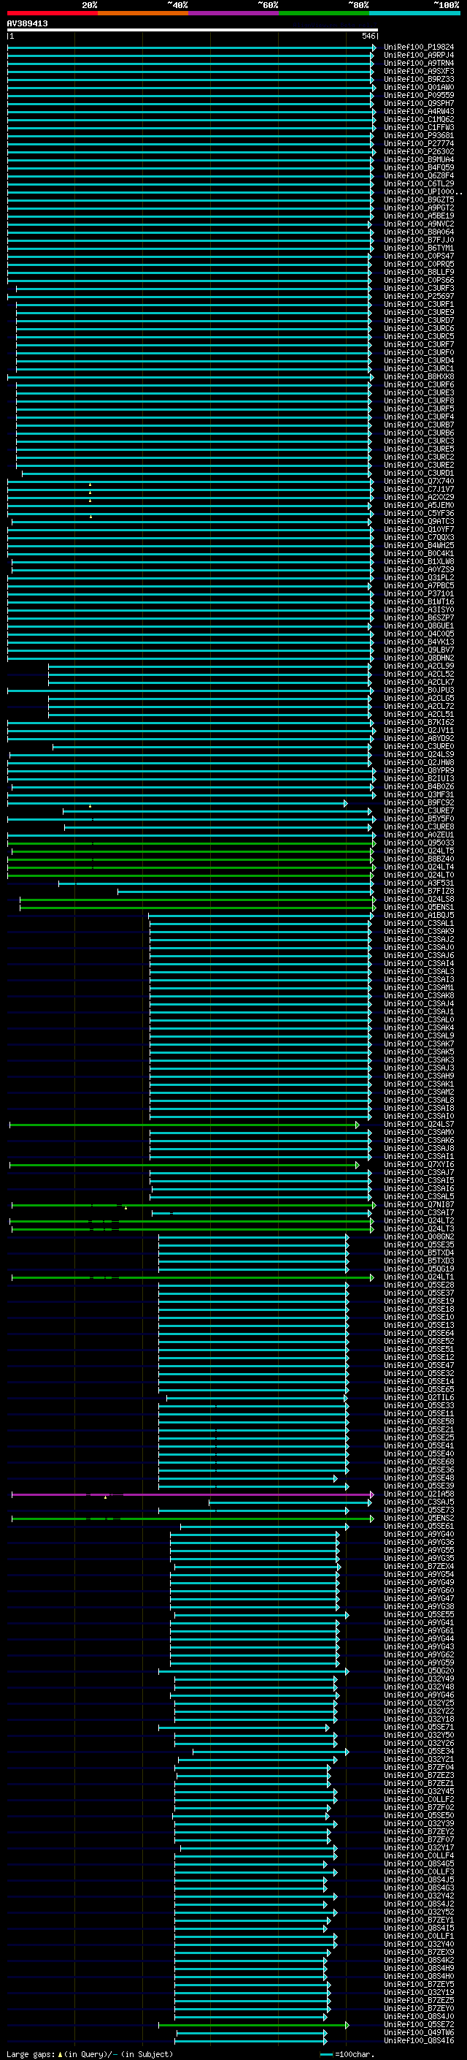Click the UniRef100_C3SAM1 label
Viewport: 467px width, 2060px height.
(x=419, y=988)
